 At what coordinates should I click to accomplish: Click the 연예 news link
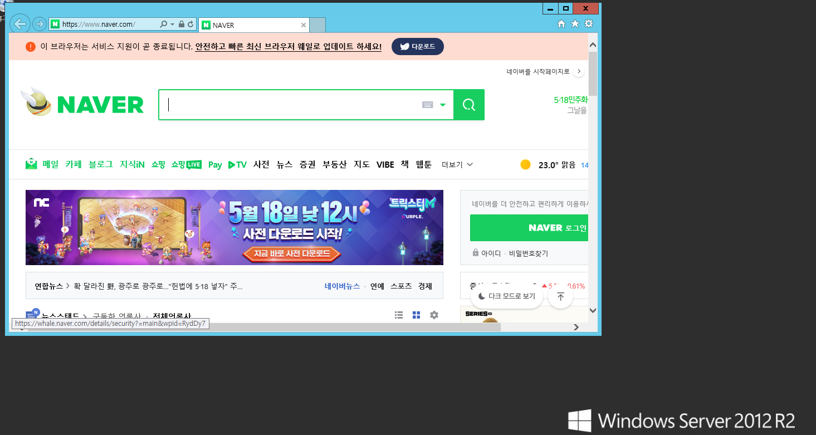(x=377, y=286)
